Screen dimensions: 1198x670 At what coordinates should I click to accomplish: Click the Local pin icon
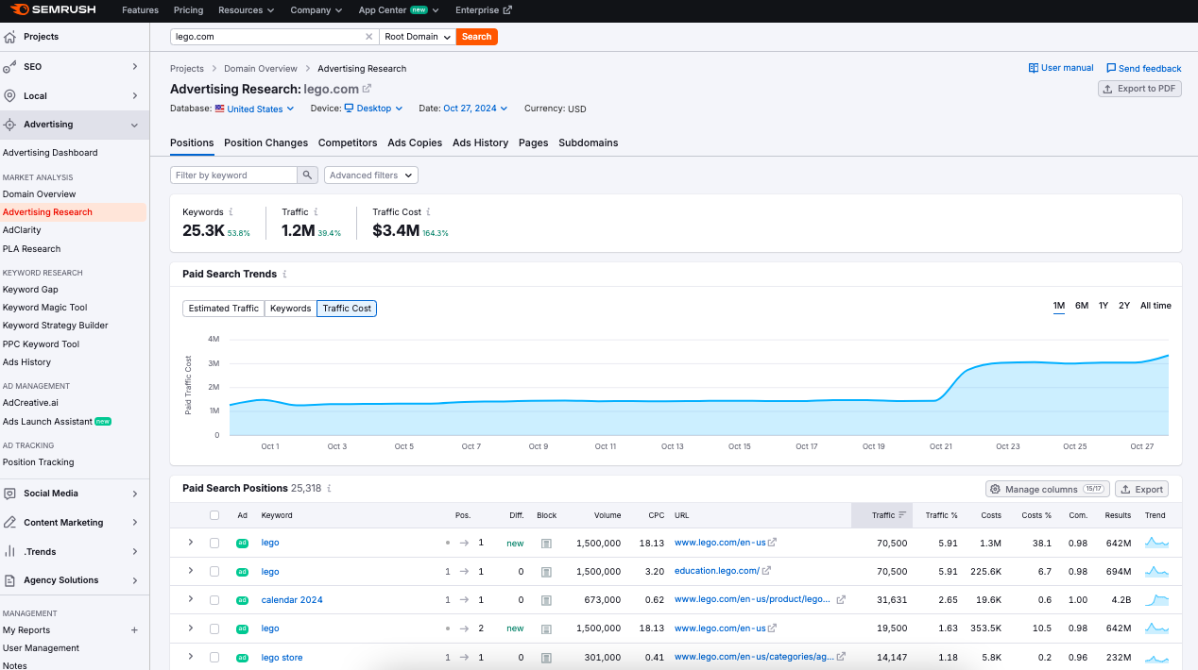pos(9,96)
